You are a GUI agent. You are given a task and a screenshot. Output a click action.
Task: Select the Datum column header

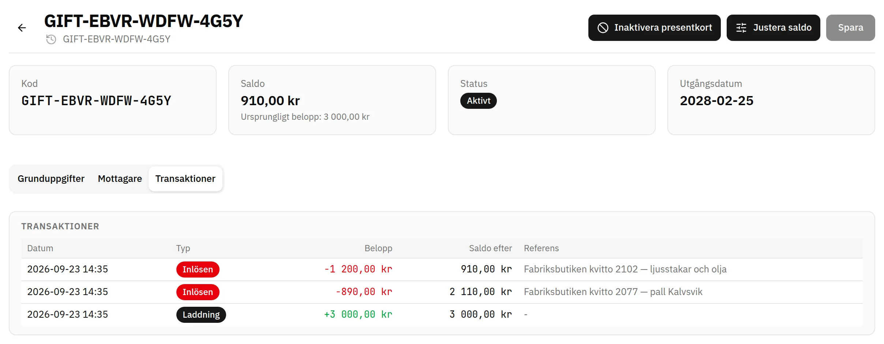pyautogui.click(x=40, y=248)
